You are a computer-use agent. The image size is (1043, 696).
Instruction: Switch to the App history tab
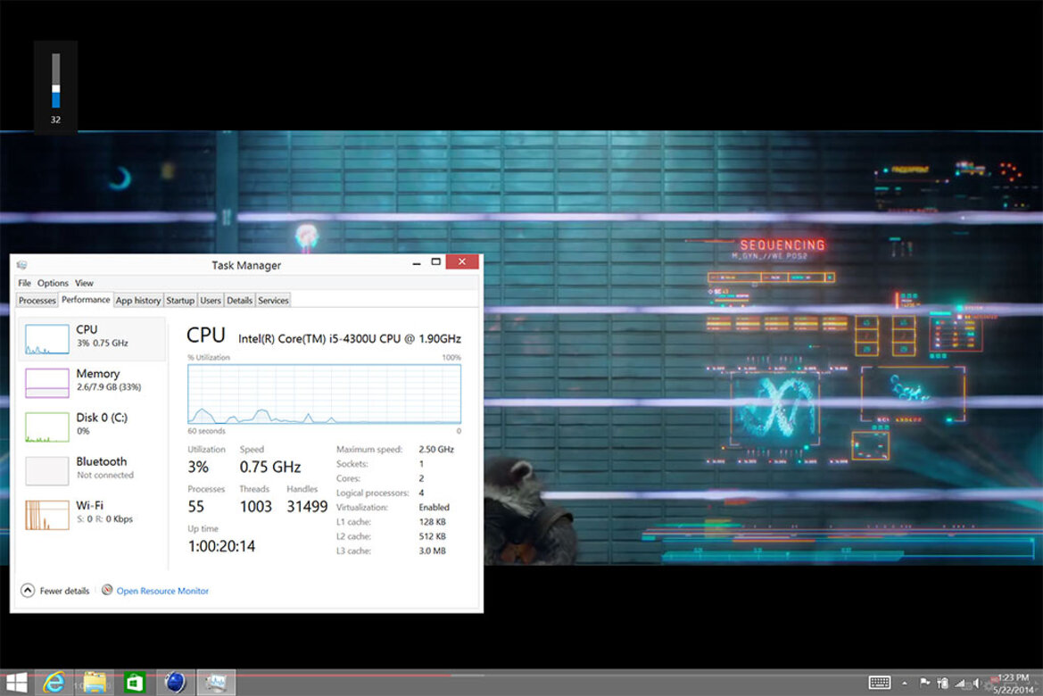click(138, 300)
